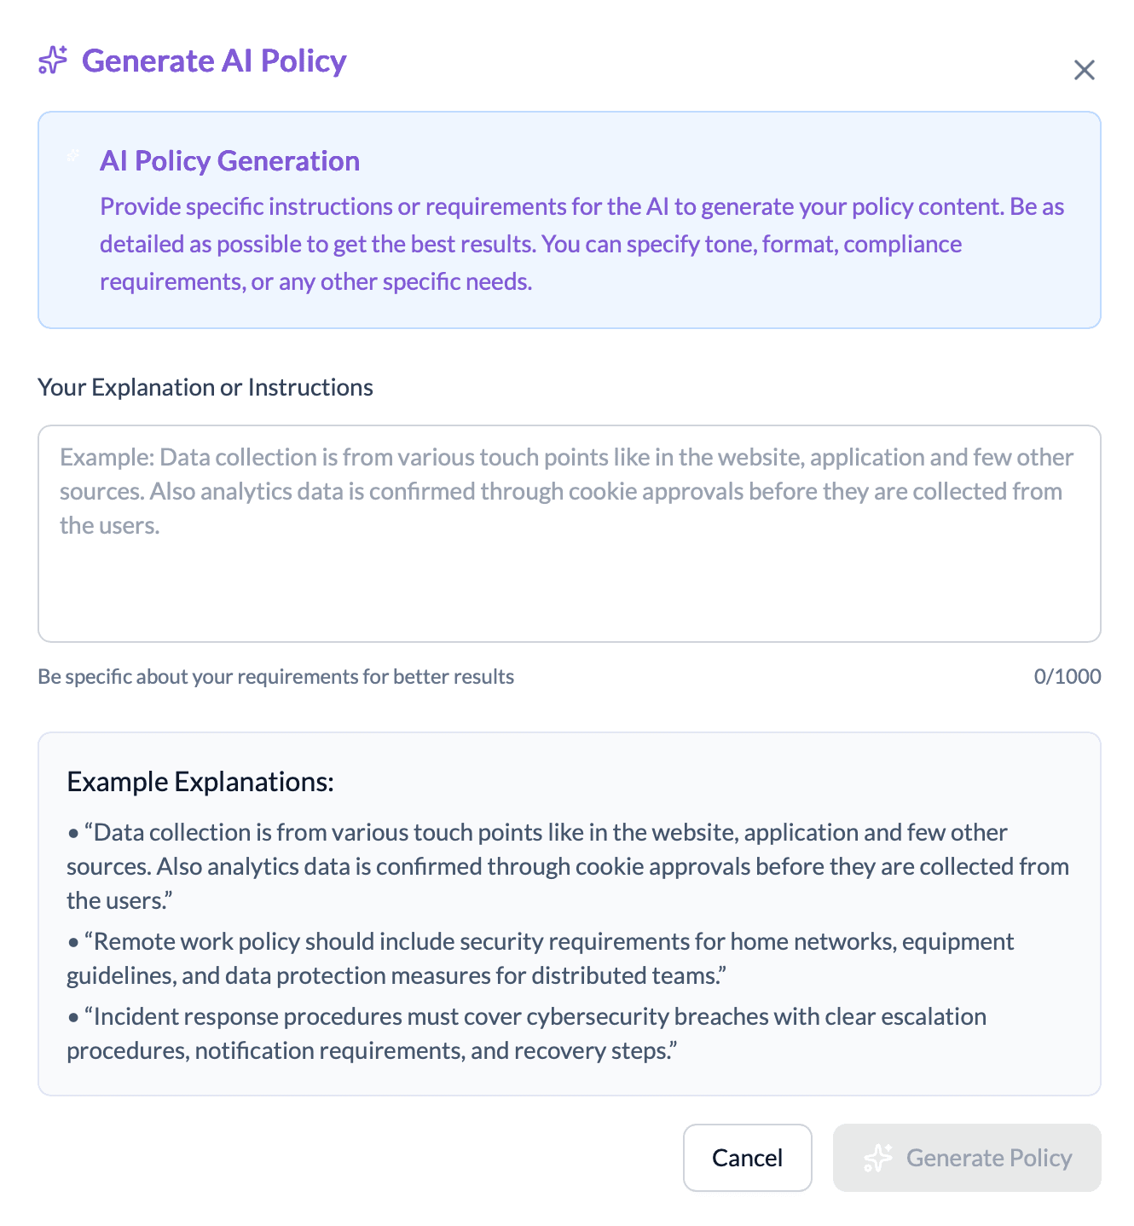Select the data collection example explanation

coord(567,866)
